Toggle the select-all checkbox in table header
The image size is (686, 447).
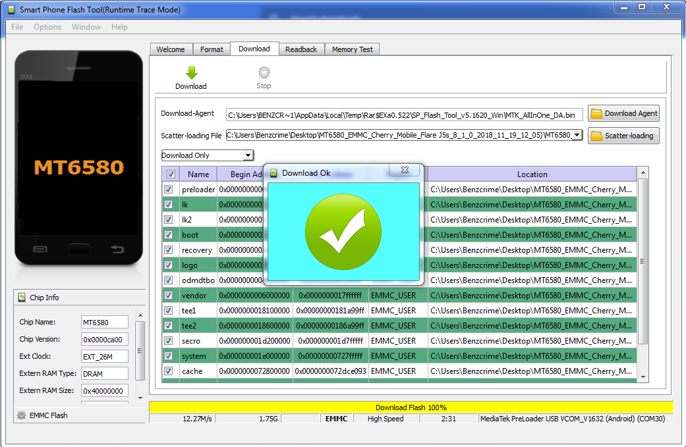(x=171, y=174)
